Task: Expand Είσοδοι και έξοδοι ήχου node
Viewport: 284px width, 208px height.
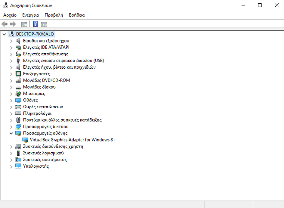Action: pos(11,41)
